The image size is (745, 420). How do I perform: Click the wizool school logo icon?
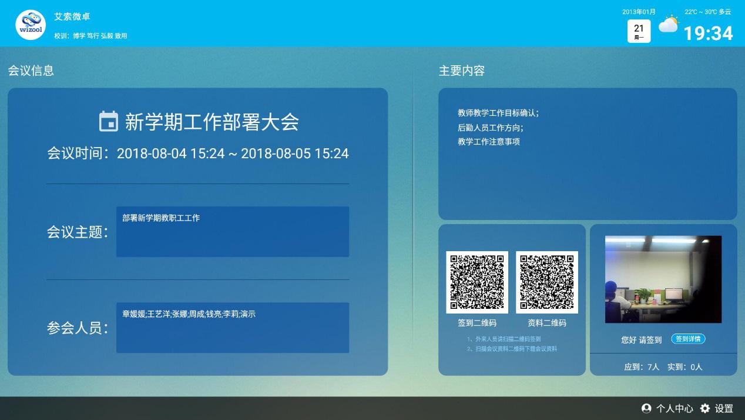(29, 24)
